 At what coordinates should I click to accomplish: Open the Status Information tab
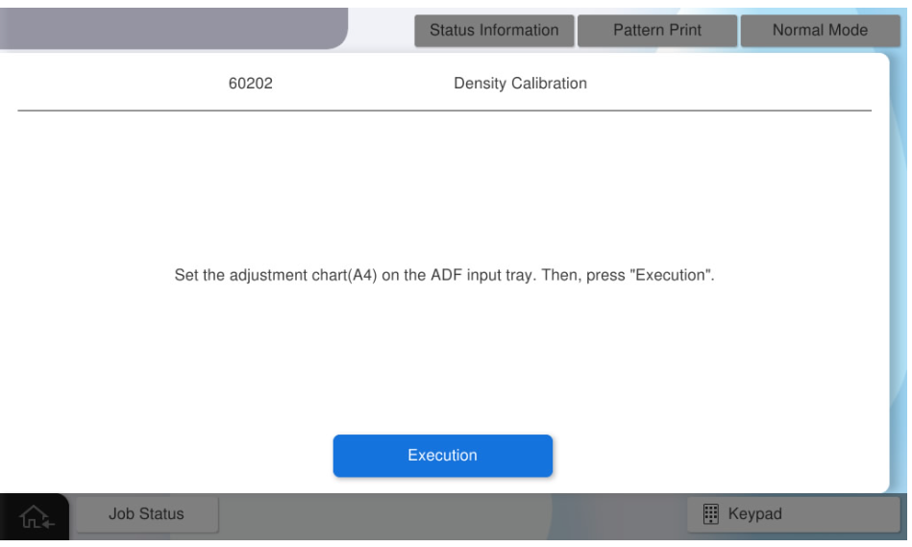click(494, 31)
